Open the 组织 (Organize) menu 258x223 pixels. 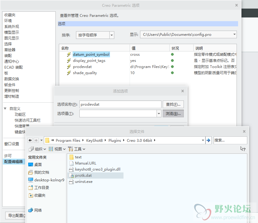tap(37, 149)
